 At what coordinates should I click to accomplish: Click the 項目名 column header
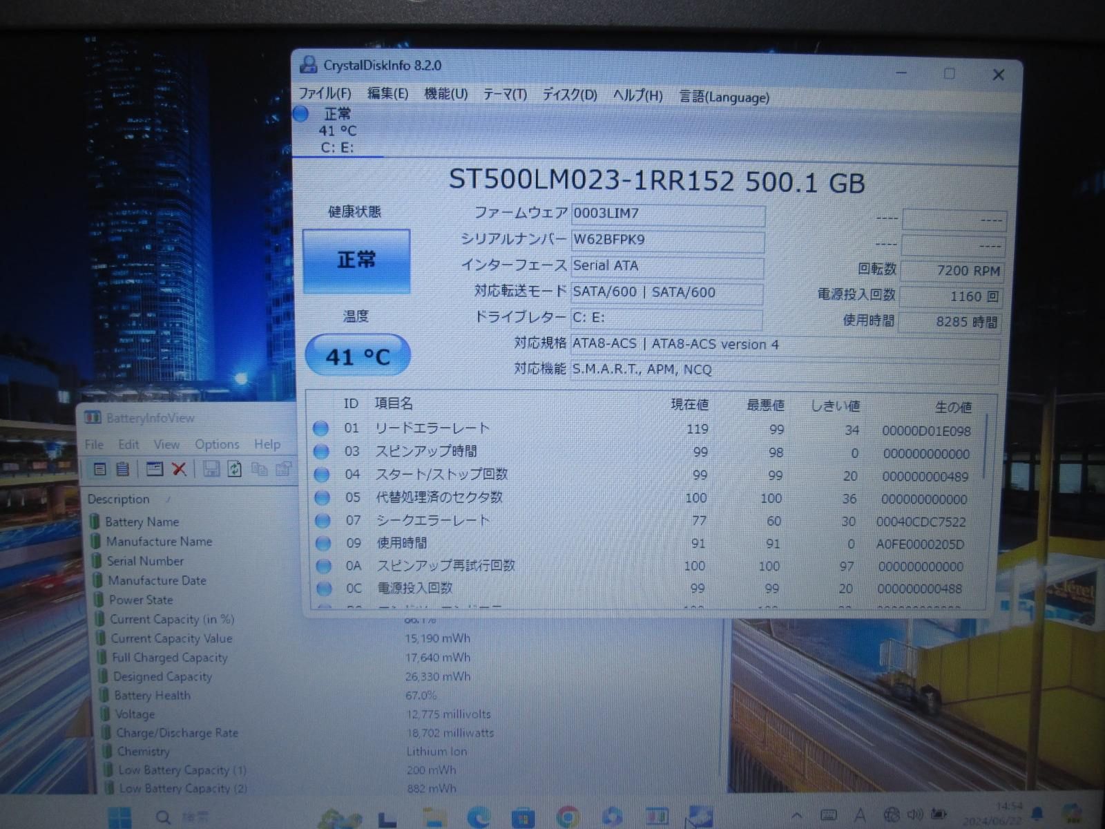[394, 403]
